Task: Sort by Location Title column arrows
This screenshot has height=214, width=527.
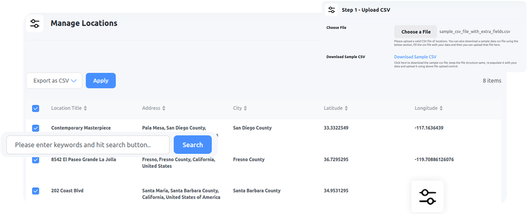Action: click(x=85, y=108)
